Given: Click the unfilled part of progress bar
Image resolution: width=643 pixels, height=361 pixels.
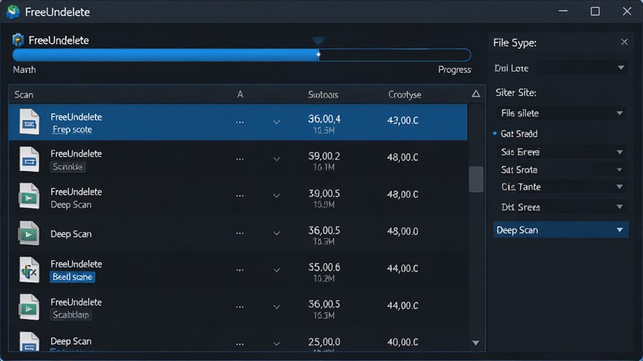Looking at the screenshot, I should pyautogui.click(x=395, y=55).
